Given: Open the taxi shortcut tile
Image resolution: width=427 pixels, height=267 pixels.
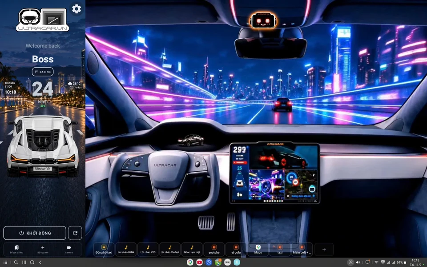Looking at the screenshot, I should [280, 249].
